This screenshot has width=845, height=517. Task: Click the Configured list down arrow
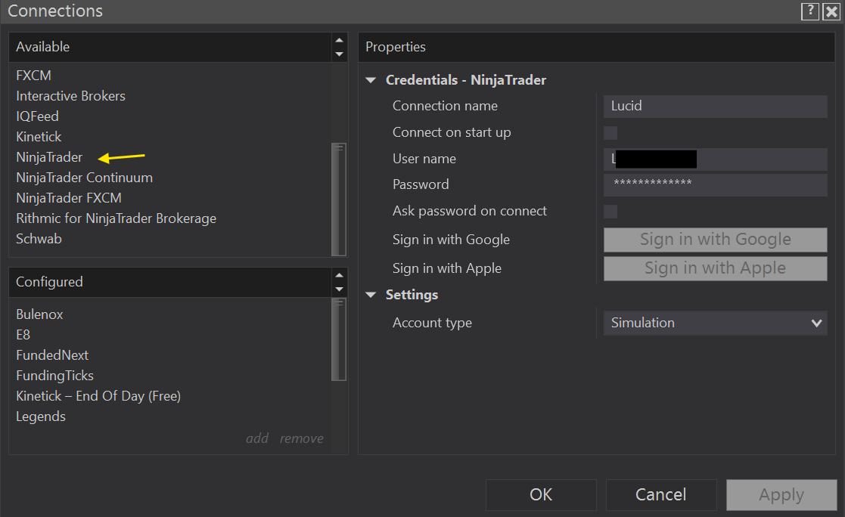[x=339, y=289]
